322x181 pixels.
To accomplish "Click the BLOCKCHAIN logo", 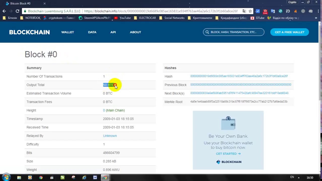I will [29, 32].
